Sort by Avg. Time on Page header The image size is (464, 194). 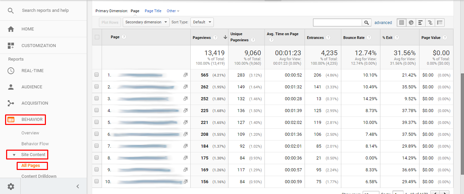point(282,34)
